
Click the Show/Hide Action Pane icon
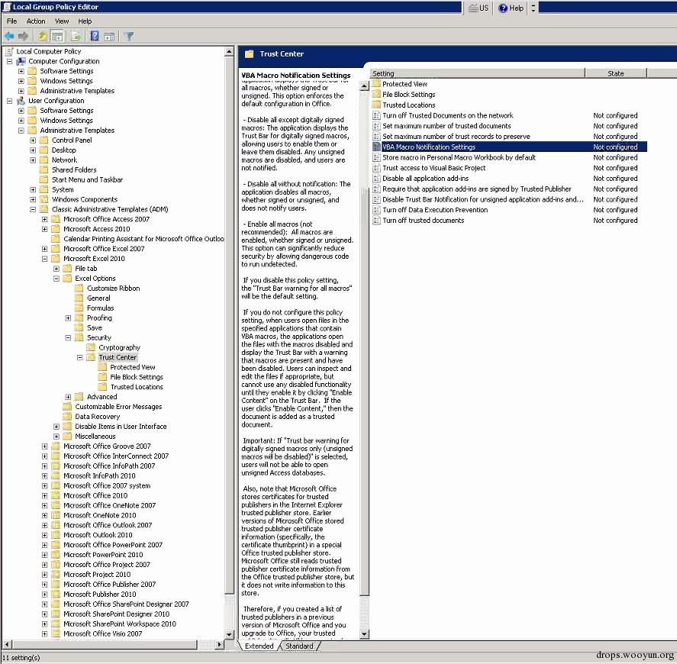(109, 36)
